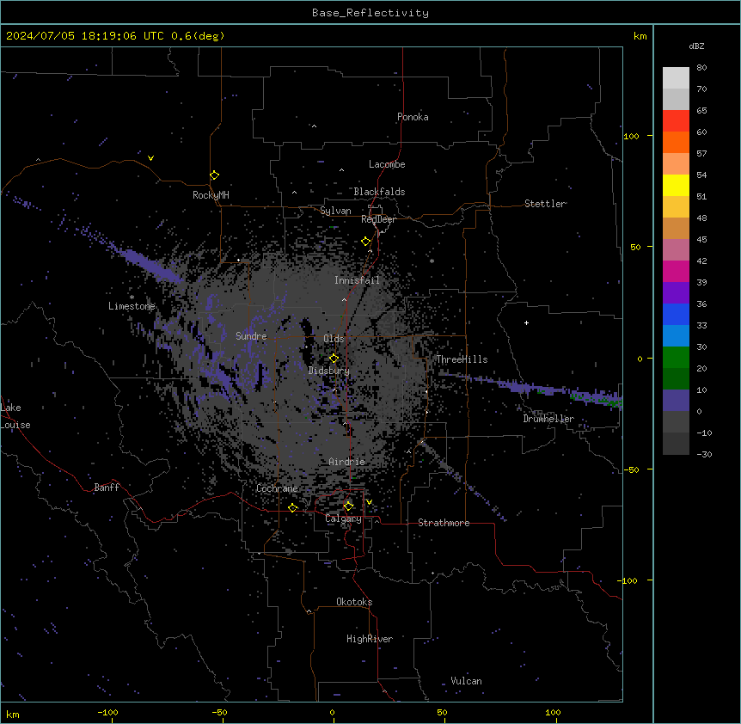Viewport: 741px width, 724px height.
Task: Click the white 70-80 dBZ legend swatch
Action: (x=676, y=78)
